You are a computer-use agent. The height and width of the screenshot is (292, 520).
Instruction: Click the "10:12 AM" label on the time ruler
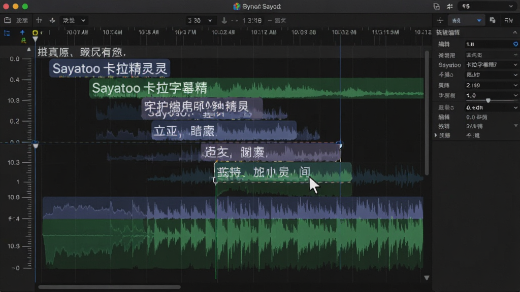click(264, 32)
